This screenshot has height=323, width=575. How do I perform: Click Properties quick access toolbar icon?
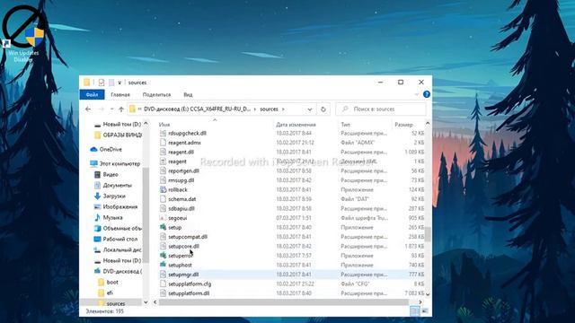click(x=102, y=83)
